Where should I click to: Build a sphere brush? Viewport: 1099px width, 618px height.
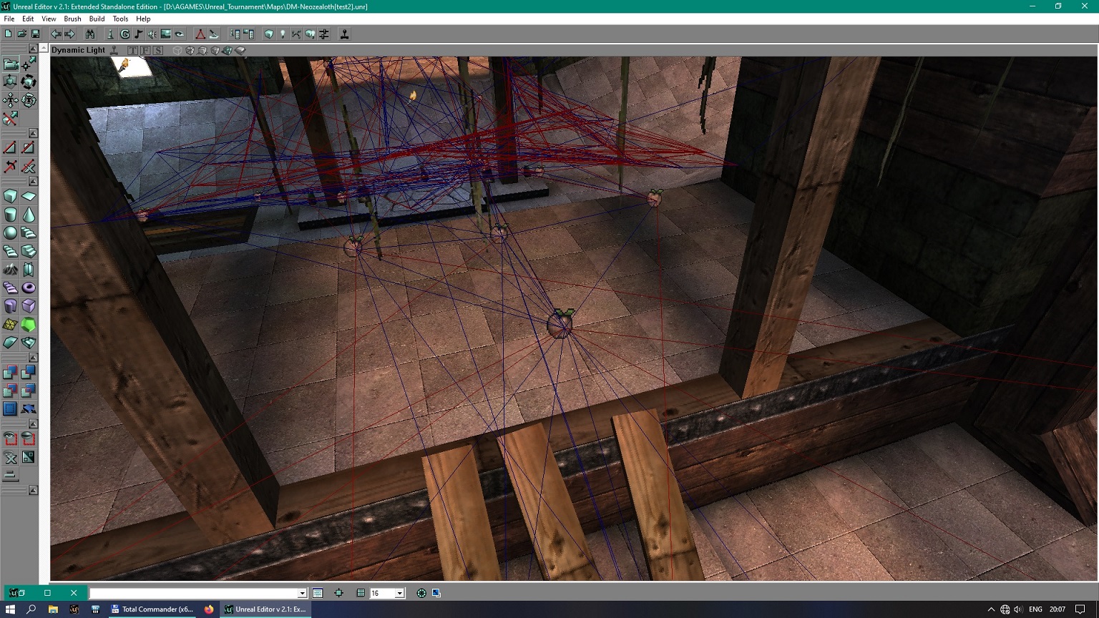11,232
